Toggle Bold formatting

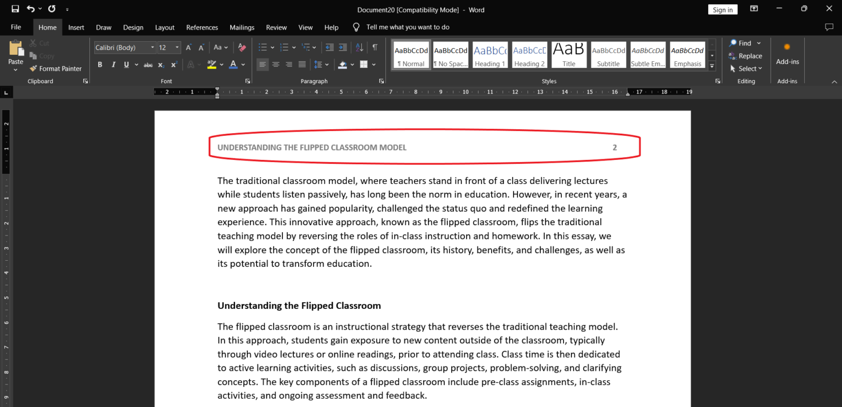100,65
